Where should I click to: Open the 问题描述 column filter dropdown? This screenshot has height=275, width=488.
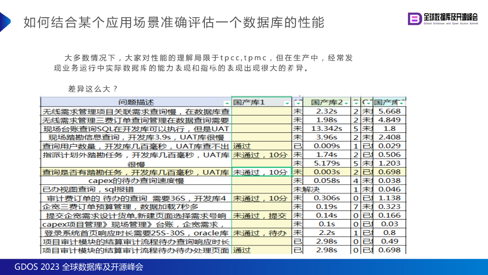pos(226,103)
